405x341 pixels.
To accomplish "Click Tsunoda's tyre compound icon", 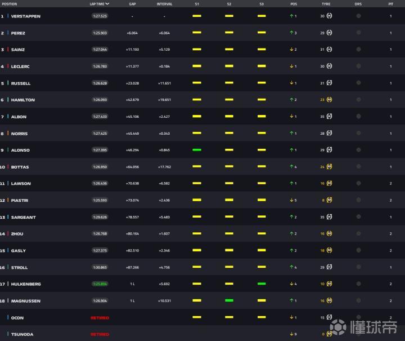I will tap(329, 334).
